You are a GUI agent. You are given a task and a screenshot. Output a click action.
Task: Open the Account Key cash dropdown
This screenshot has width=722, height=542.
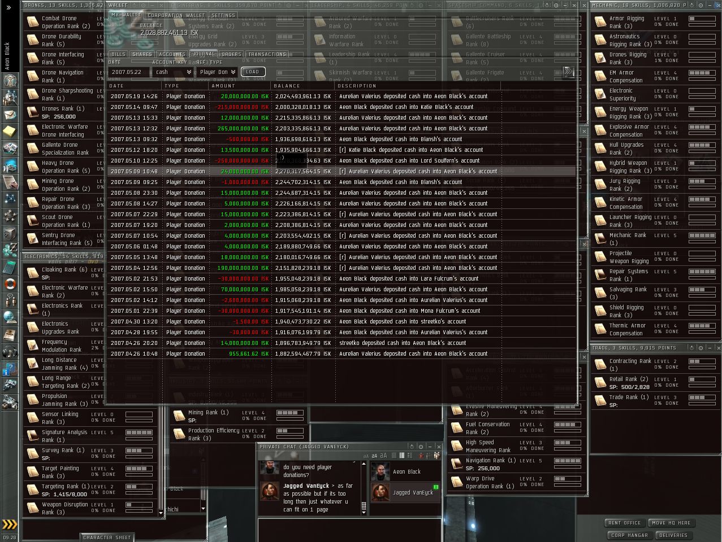174,72
